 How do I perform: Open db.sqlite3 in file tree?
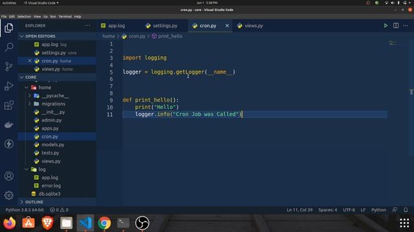coord(49,193)
